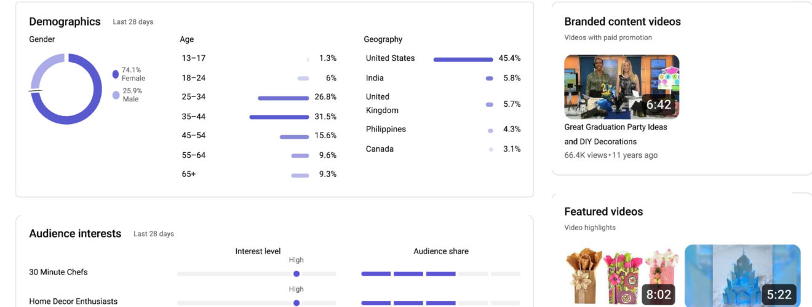Open the Great Graduation Party Ideas thumbnail

coord(621,87)
